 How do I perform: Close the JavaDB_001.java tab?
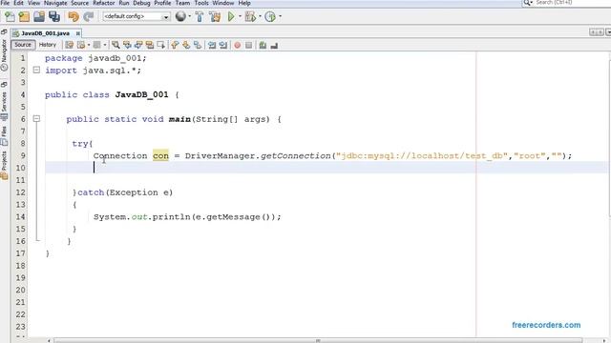coord(78,33)
